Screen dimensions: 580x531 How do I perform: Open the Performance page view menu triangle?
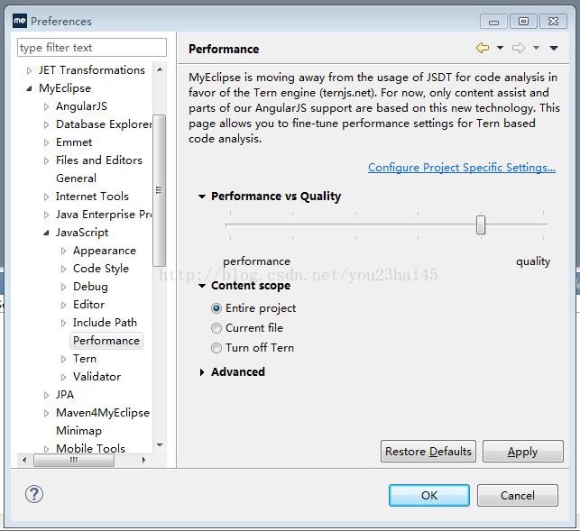(x=554, y=48)
